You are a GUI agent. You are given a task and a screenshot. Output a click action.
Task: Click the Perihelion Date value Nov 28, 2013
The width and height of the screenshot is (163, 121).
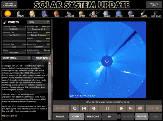tap(14, 35)
